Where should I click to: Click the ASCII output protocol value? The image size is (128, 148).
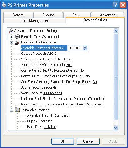click(x=51, y=54)
